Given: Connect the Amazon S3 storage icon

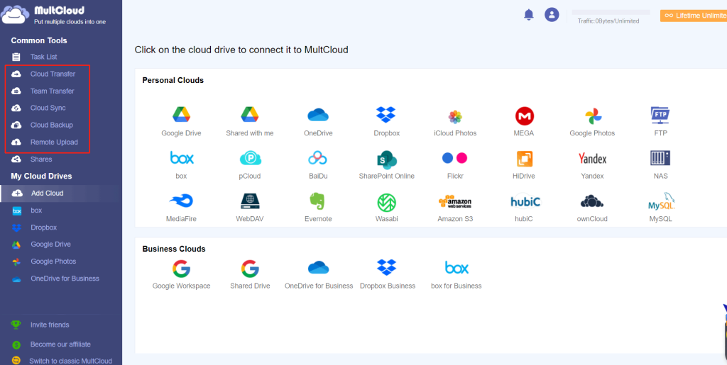Looking at the screenshot, I should (455, 202).
